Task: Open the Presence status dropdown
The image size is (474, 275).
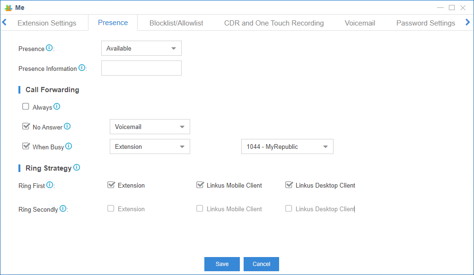Action: [141, 48]
